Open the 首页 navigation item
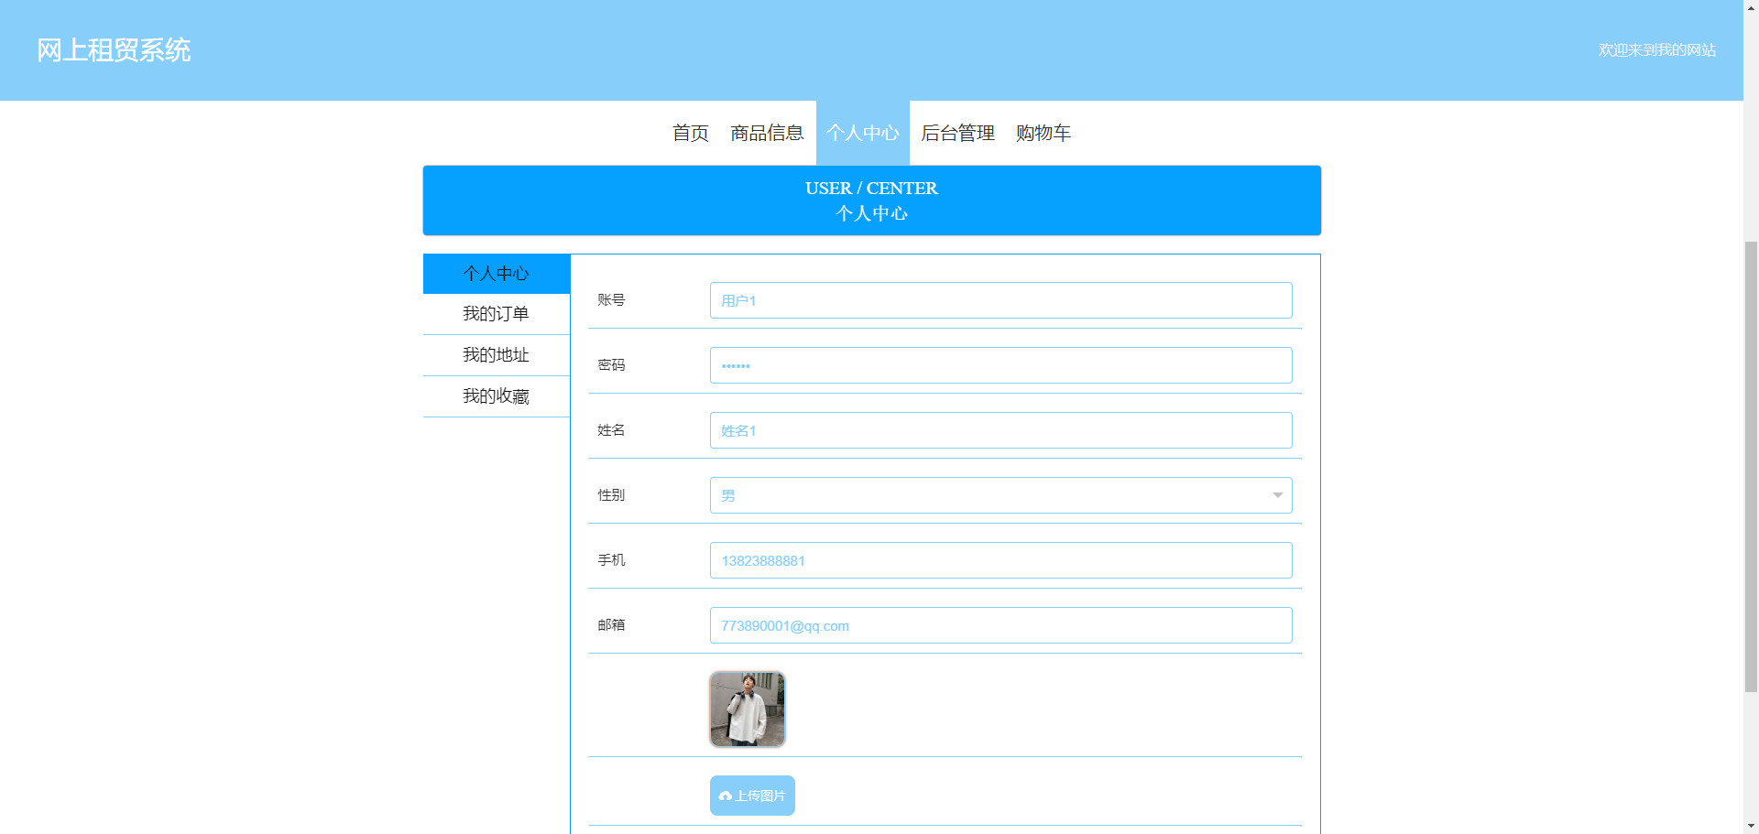The image size is (1759, 834). pos(690,133)
